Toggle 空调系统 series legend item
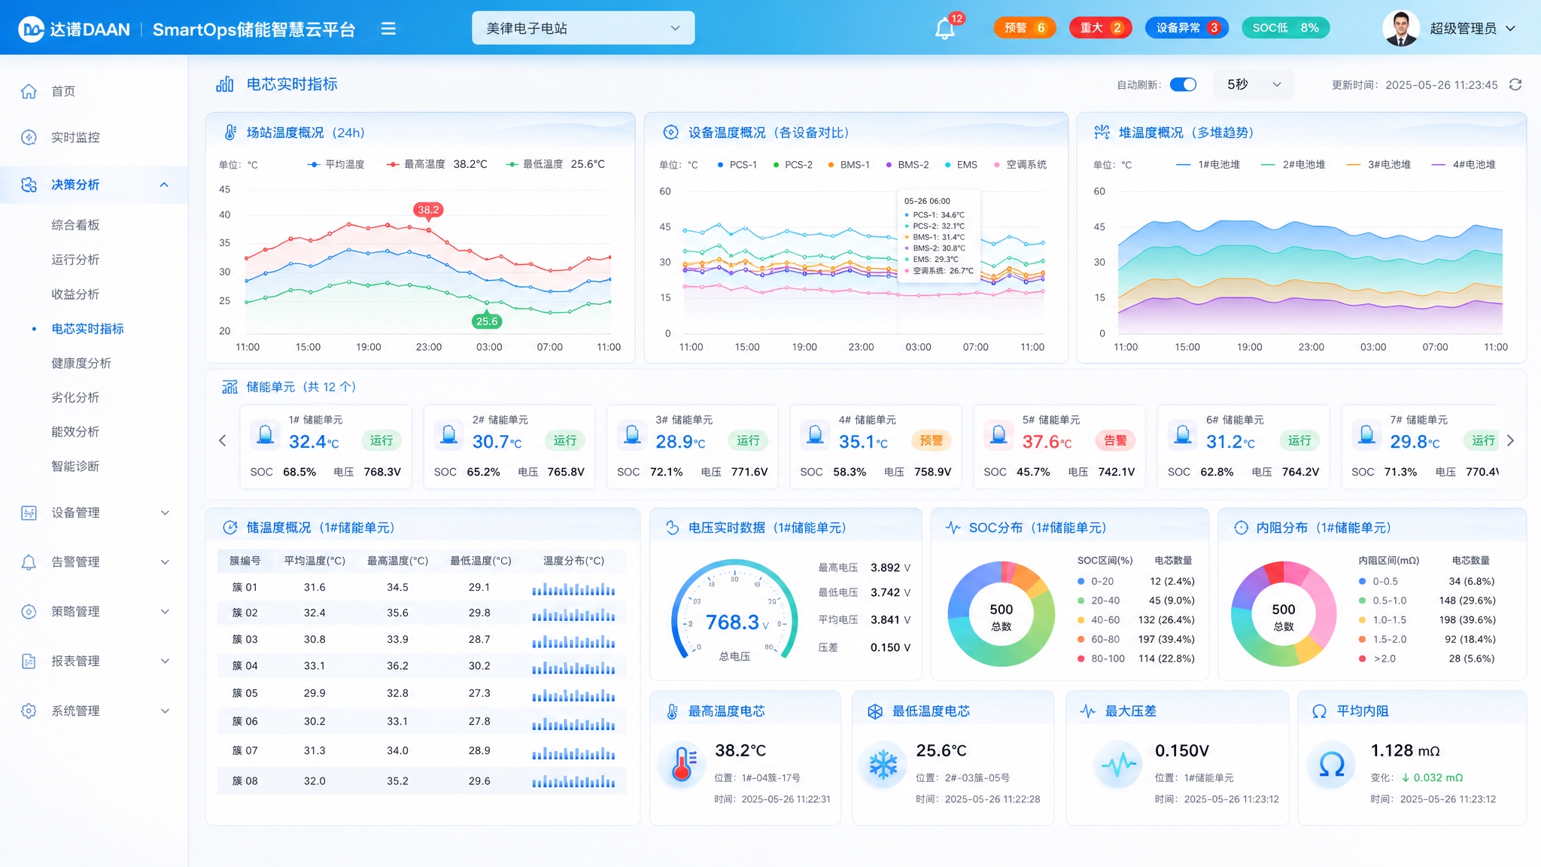Viewport: 1541px width, 867px height. point(1020,165)
